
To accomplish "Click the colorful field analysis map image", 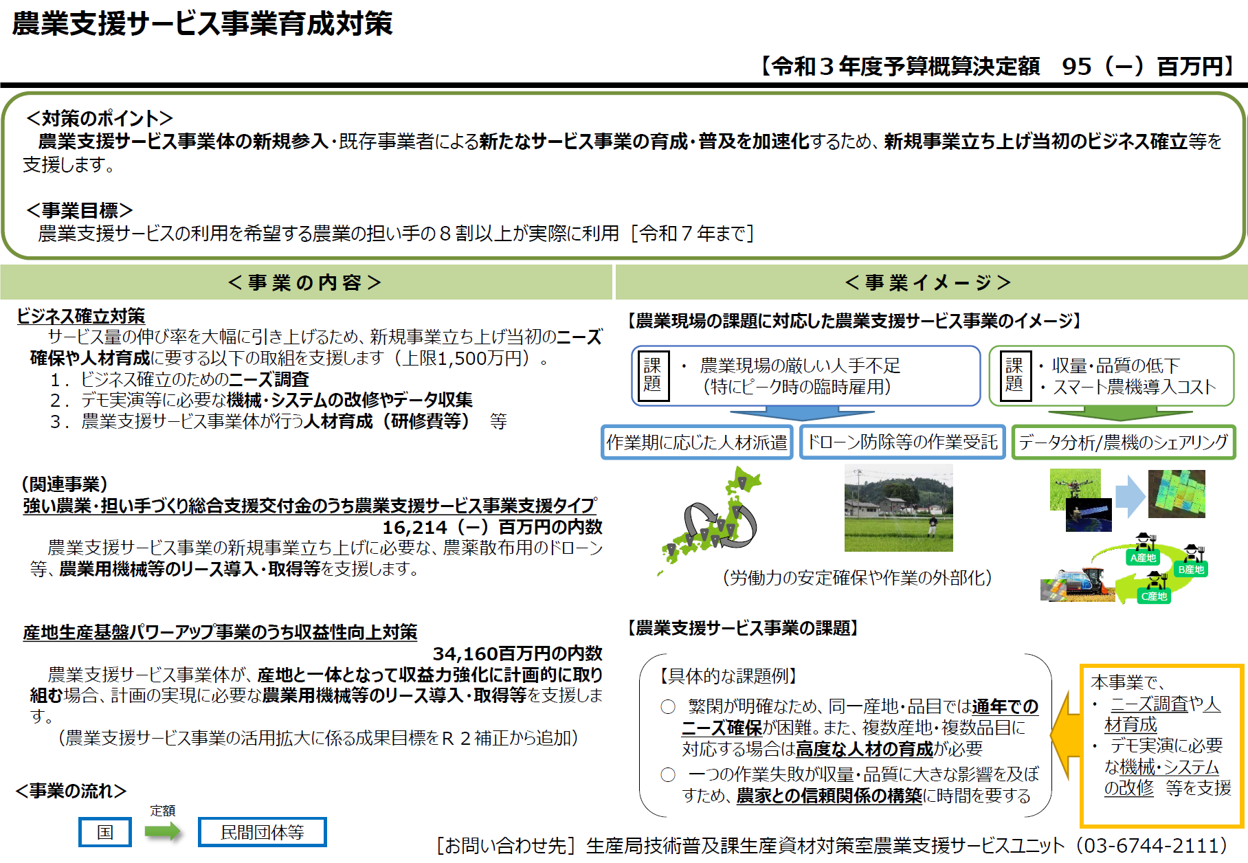I will pos(1176,493).
